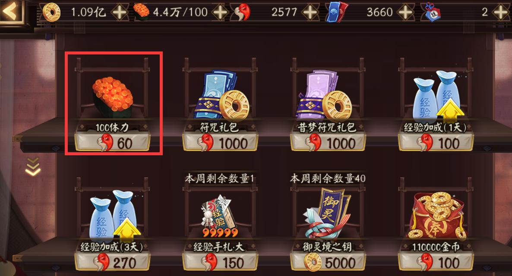Expand list with the double-chevron down arrow

coord(33,167)
